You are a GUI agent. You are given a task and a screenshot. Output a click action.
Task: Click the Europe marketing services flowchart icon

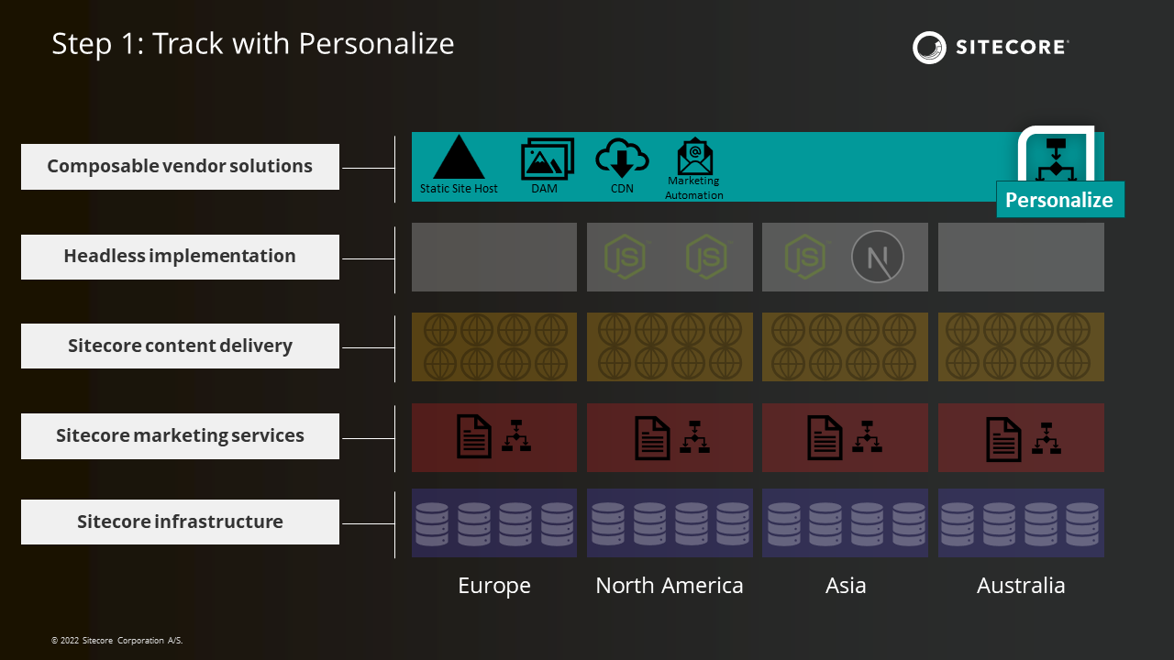[516, 436]
